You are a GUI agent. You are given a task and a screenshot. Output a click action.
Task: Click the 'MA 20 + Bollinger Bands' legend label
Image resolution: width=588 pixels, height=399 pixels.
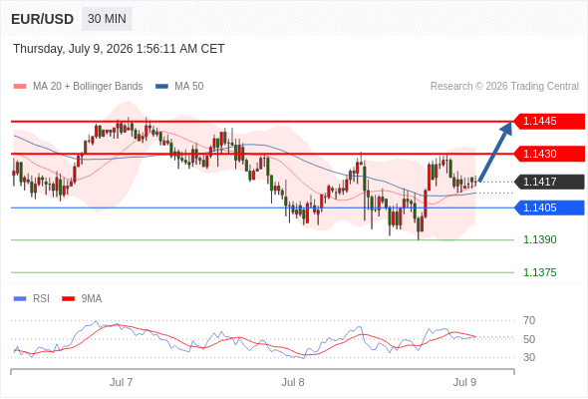(x=88, y=87)
